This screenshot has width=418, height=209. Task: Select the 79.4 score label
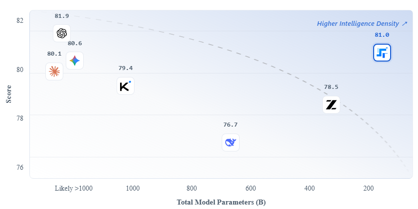tap(126, 68)
